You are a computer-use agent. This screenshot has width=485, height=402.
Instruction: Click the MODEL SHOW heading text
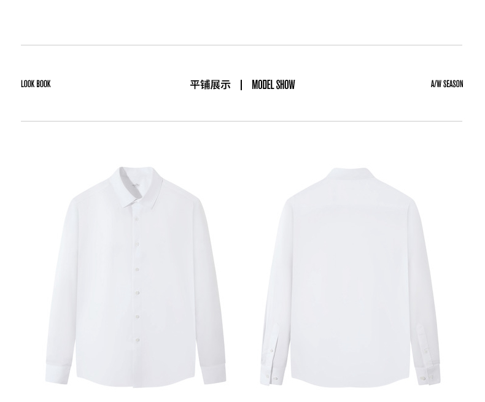pyautogui.click(x=273, y=85)
